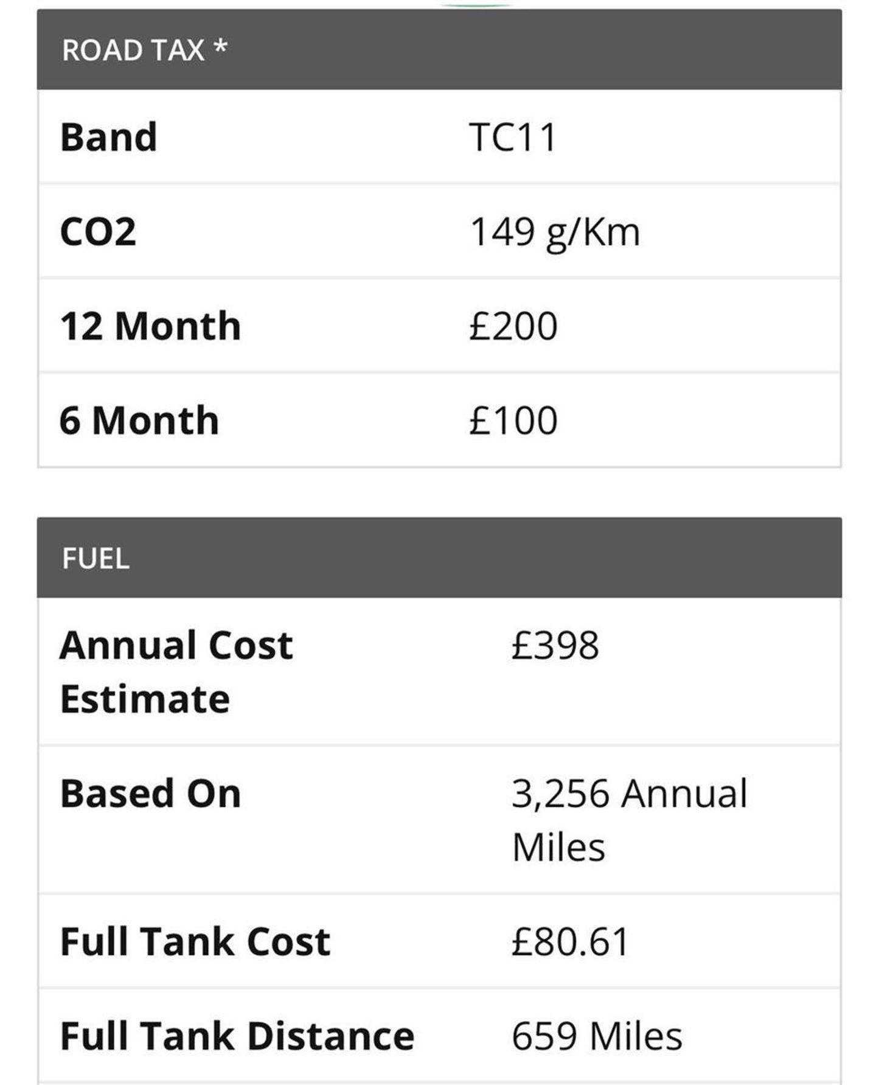The width and height of the screenshot is (876, 1085).
Task: Select the CO2 row label
Action: 98,232
